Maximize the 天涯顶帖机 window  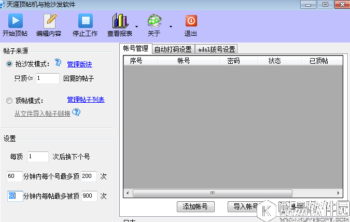325,5
